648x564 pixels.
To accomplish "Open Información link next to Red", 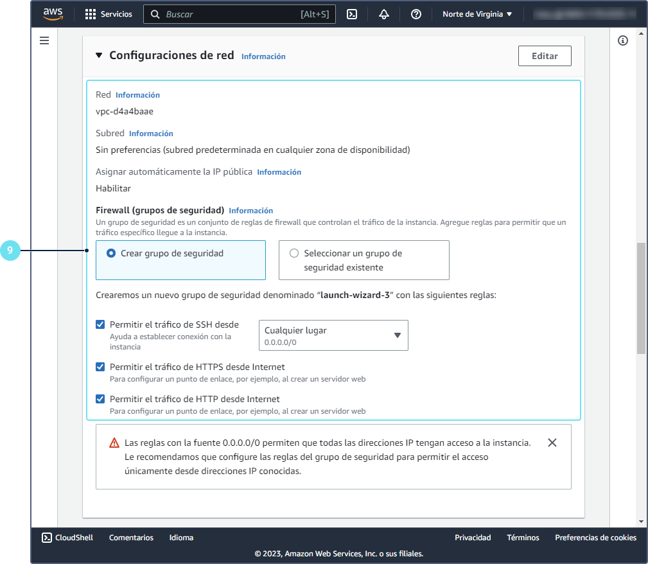I will tap(137, 95).
